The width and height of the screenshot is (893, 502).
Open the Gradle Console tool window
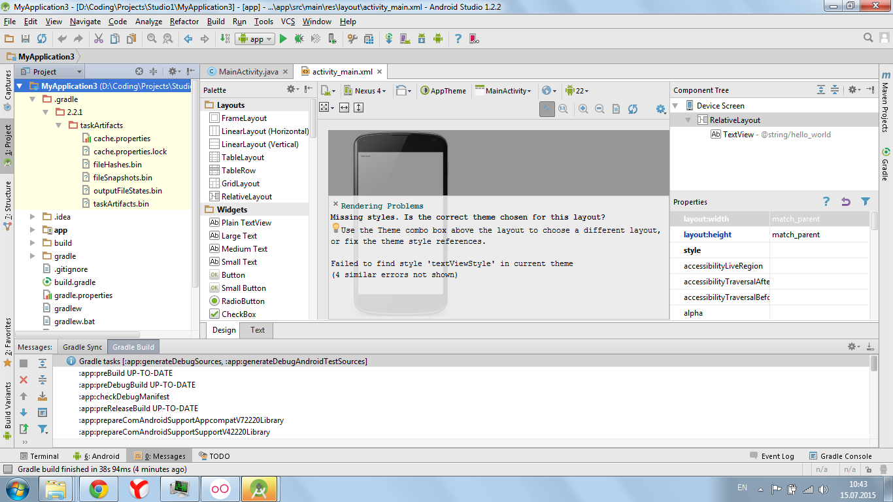840,456
